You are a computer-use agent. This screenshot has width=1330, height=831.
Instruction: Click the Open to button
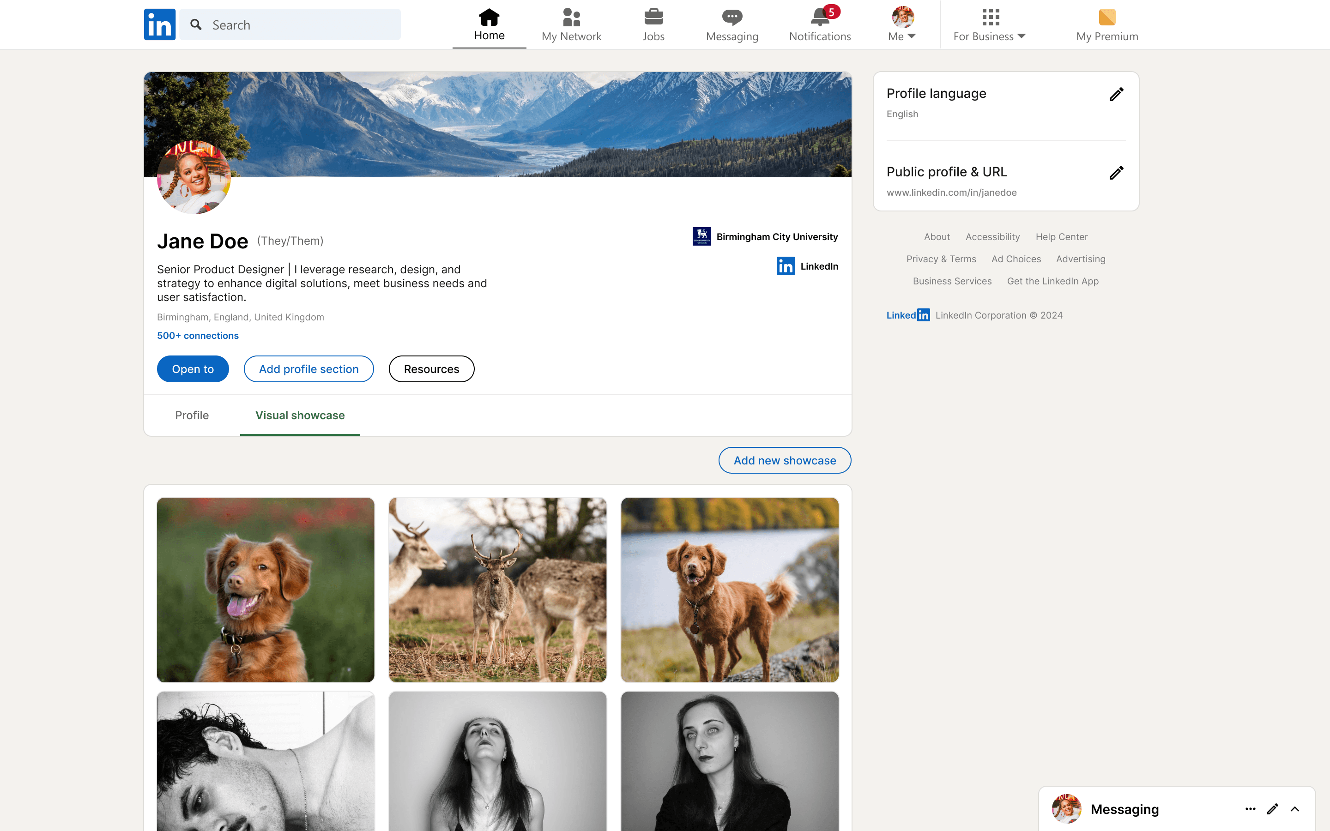click(193, 369)
